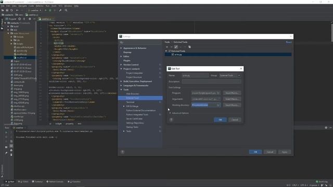Browse folder icon in Working directory field
Screen dimensions: 333x187
pyautogui.click(x=218, y=105)
